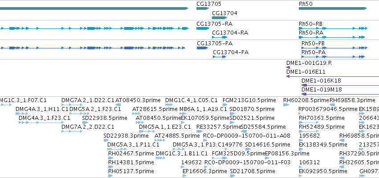The height and width of the screenshot is (178, 379).
Task: Click the Rh50-PB coding sequence label
Action: pos(313,44)
